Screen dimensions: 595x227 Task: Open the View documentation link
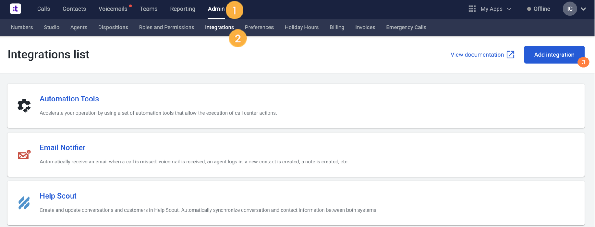click(477, 55)
